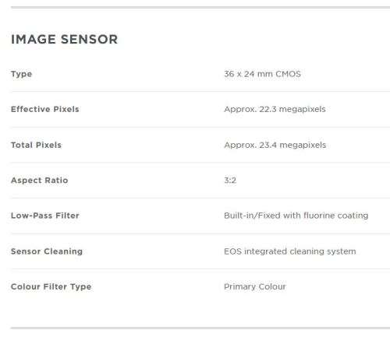Click the Approx. 22.3 megapixels value
Image resolution: width=390 pixels, height=337 pixels.
point(275,110)
